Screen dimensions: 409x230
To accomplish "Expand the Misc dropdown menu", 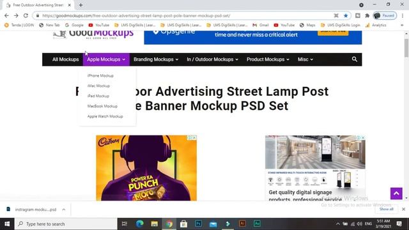I will tap(305, 59).
